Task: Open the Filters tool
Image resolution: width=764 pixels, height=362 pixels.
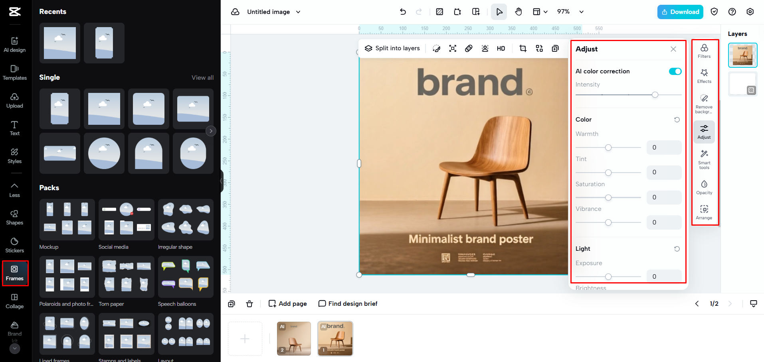Action: pos(704,51)
